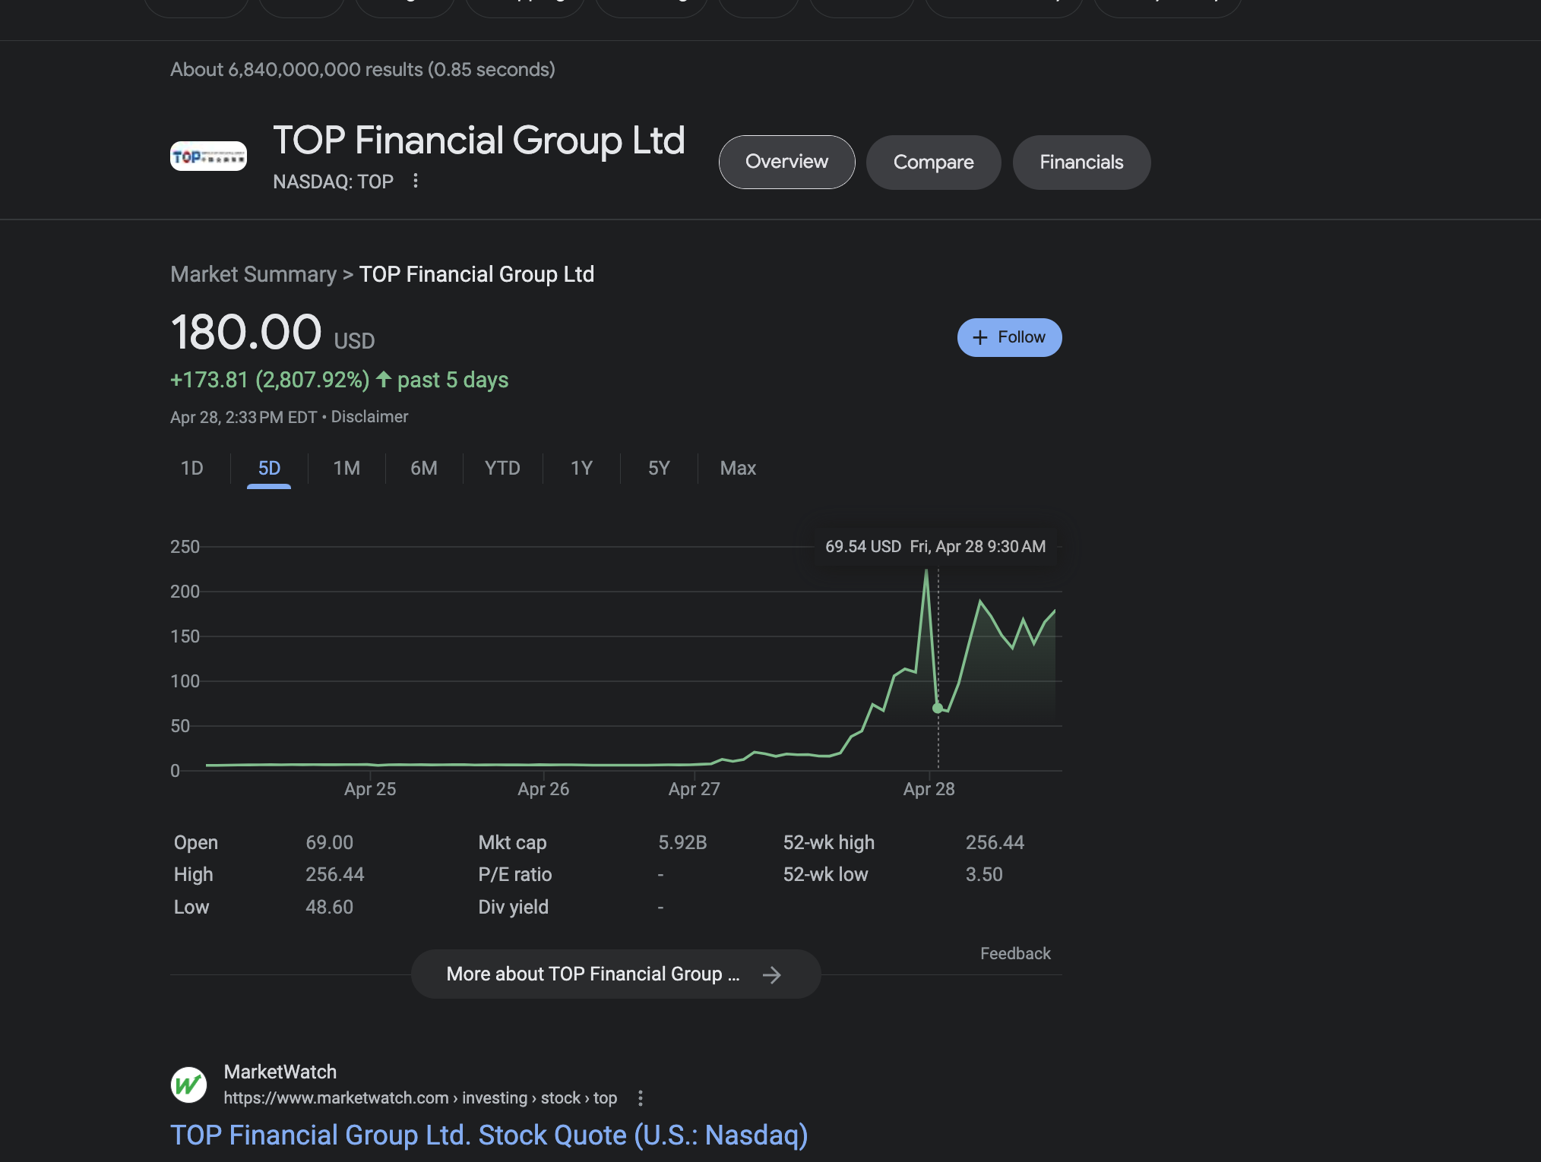
Task: Open the Compare tab
Action: point(933,163)
